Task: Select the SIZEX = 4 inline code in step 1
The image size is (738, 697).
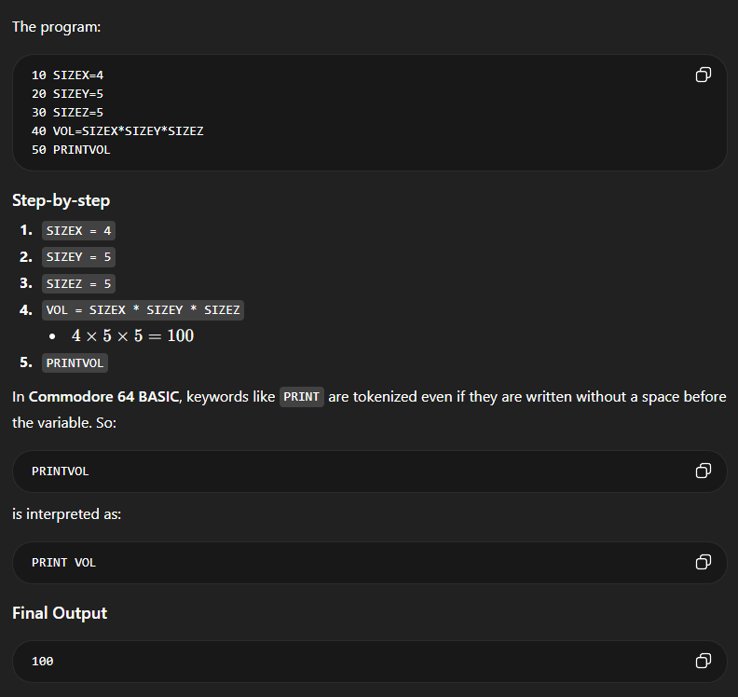Action: pos(78,230)
